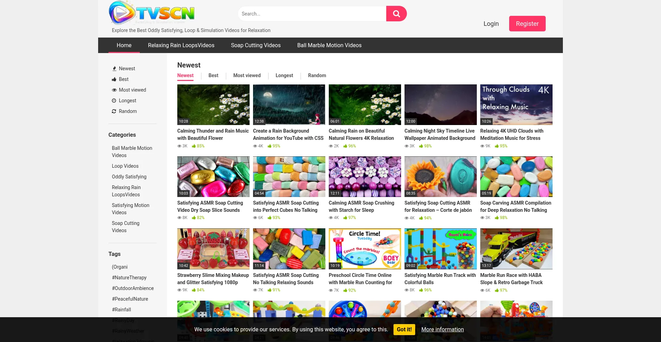Click thumbs-up icon beside 82% rating

(194, 218)
